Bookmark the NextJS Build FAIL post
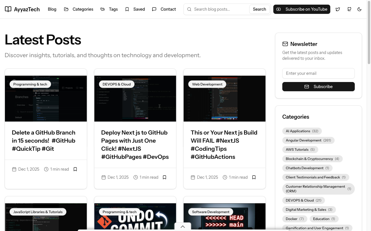371x231 pixels. tap(254, 177)
